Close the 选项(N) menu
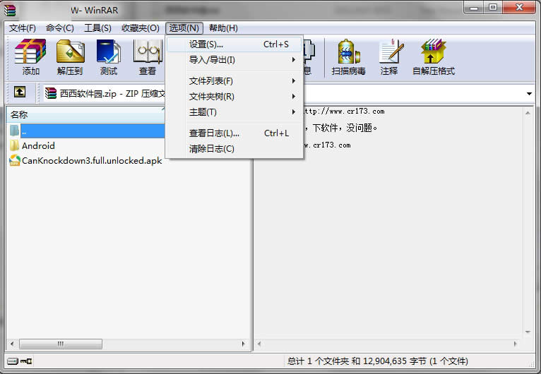Viewport: 541px width, 374px height. (x=184, y=28)
